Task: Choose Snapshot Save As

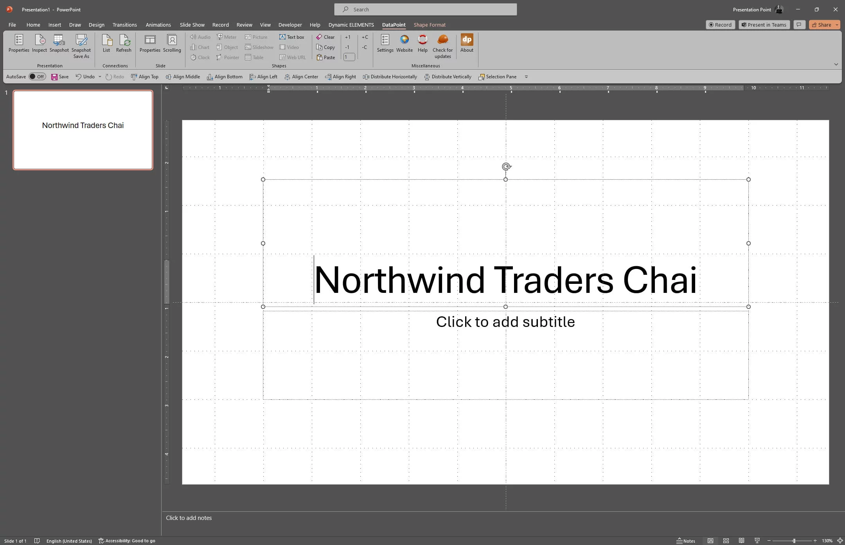Action: tap(81, 46)
